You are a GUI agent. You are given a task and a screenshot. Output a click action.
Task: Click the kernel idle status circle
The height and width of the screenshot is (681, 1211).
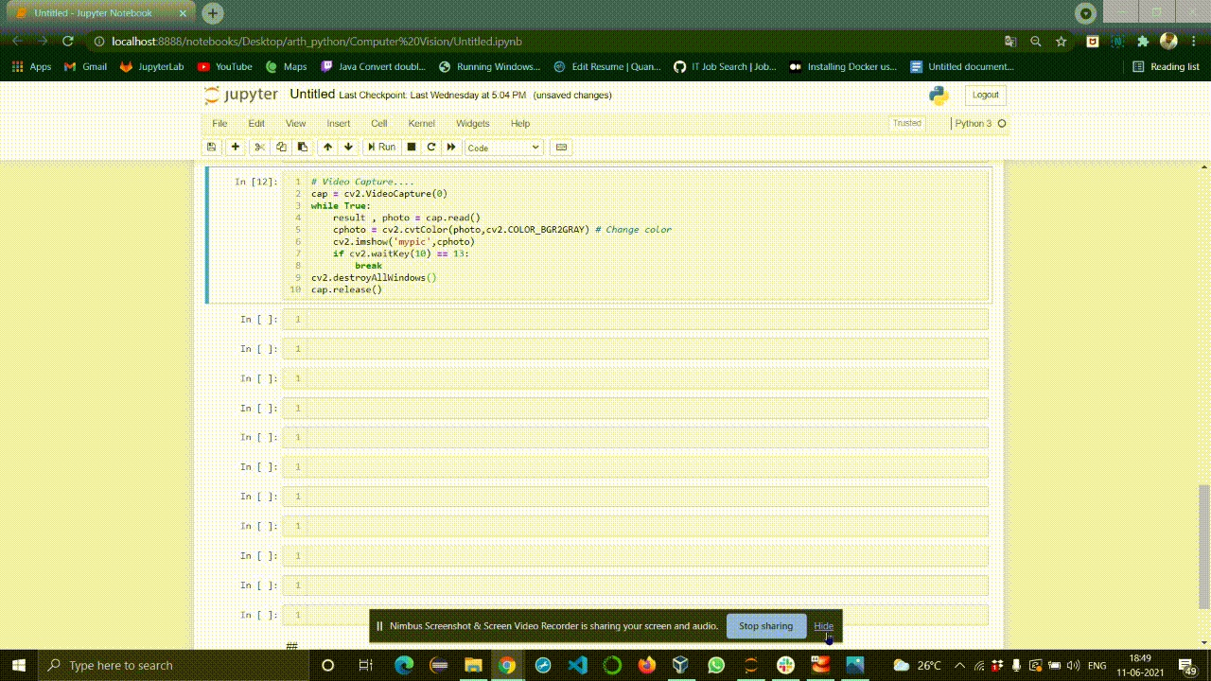click(x=1002, y=124)
